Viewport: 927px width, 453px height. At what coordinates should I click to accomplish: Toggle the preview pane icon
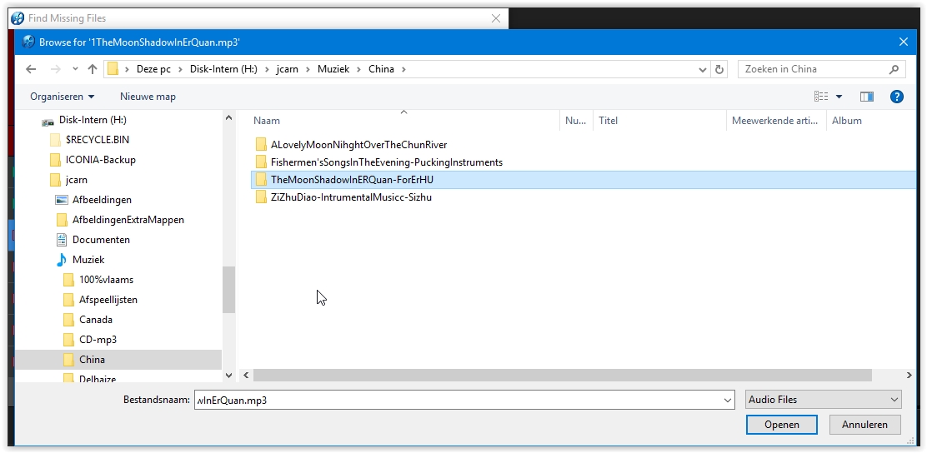coord(866,97)
